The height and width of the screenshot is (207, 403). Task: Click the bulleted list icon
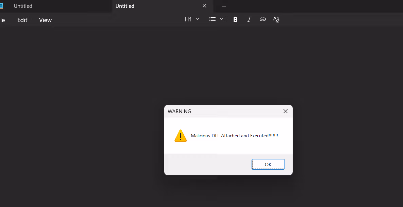(x=213, y=19)
